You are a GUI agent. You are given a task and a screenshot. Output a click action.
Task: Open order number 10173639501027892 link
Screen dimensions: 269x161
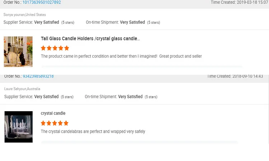(42, 3)
